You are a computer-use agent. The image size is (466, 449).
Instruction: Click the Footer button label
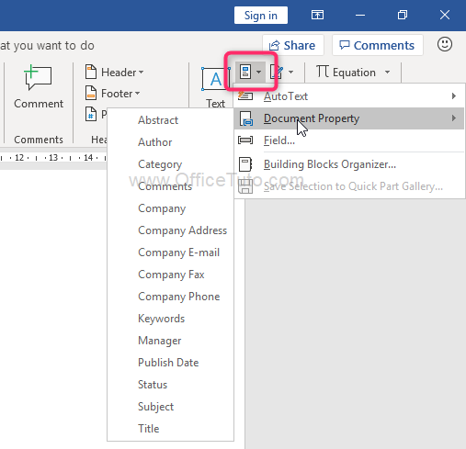117,94
